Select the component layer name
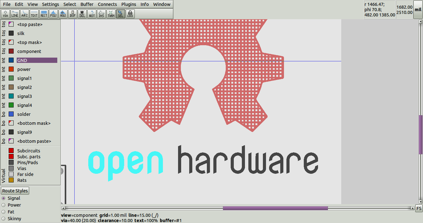The width and height of the screenshot is (423, 223). (29, 51)
